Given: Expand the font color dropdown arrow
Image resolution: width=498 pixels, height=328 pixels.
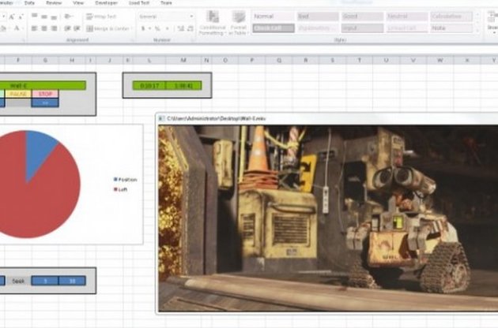Looking at the screenshot, I should tap(21, 28).
